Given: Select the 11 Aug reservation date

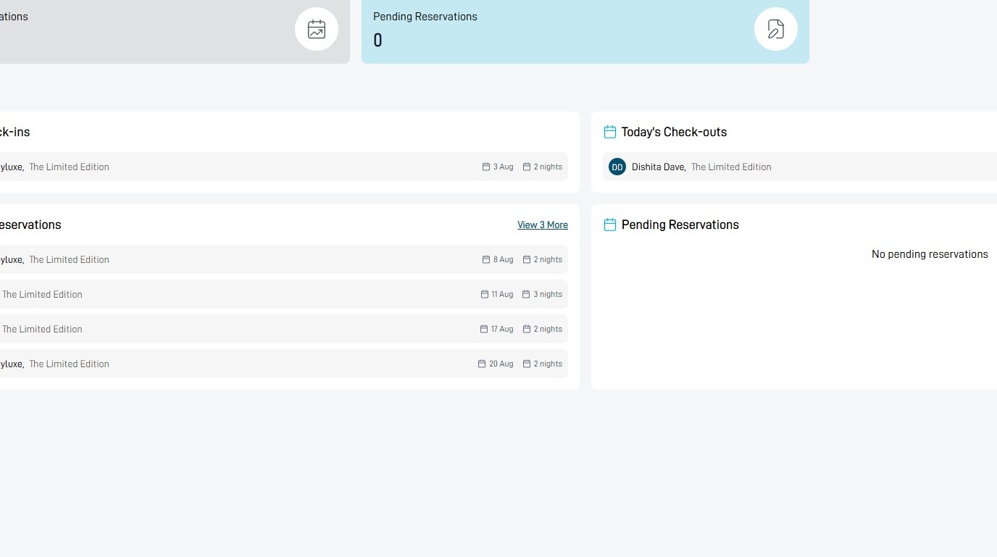Looking at the screenshot, I should pos(502,294).
